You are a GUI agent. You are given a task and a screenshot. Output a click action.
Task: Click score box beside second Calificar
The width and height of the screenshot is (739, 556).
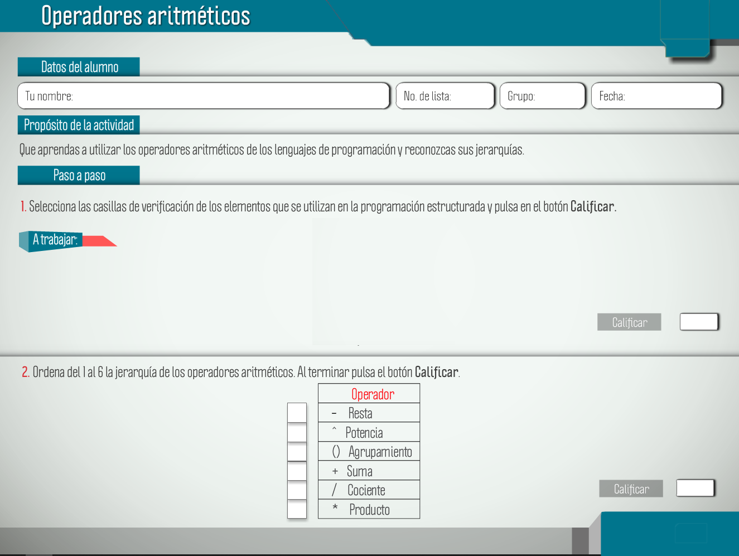tap(695, 488)
